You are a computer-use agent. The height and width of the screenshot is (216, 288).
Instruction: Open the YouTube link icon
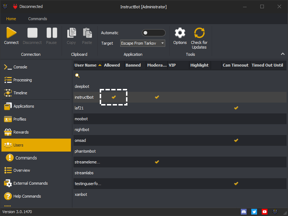265,212
